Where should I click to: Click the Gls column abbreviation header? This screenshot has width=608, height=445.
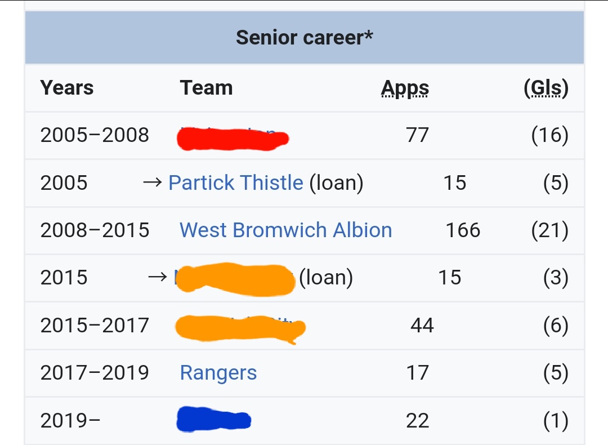[546, 88]
